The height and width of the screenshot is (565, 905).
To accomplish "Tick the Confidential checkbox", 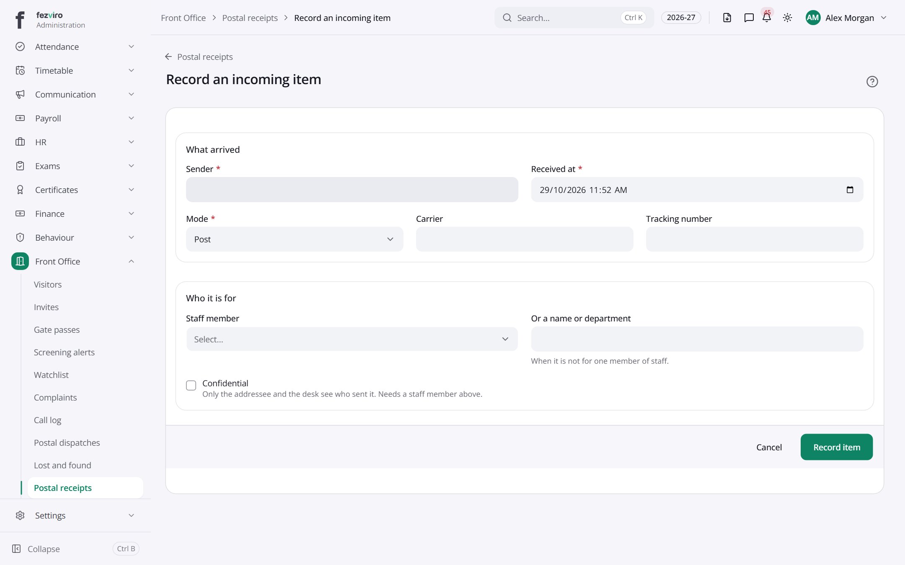I will (x=191, y=385).
